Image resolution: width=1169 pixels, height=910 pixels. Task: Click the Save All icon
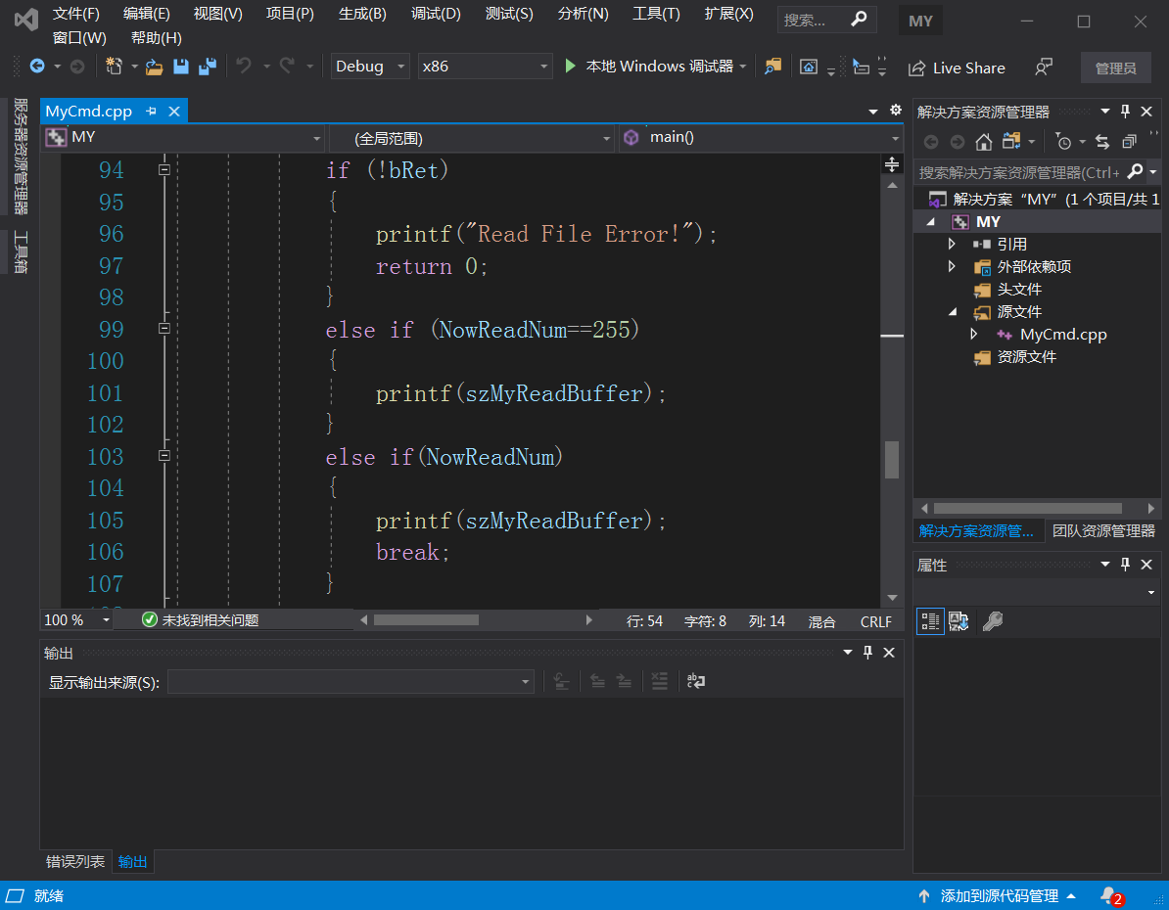pos(208,67)
